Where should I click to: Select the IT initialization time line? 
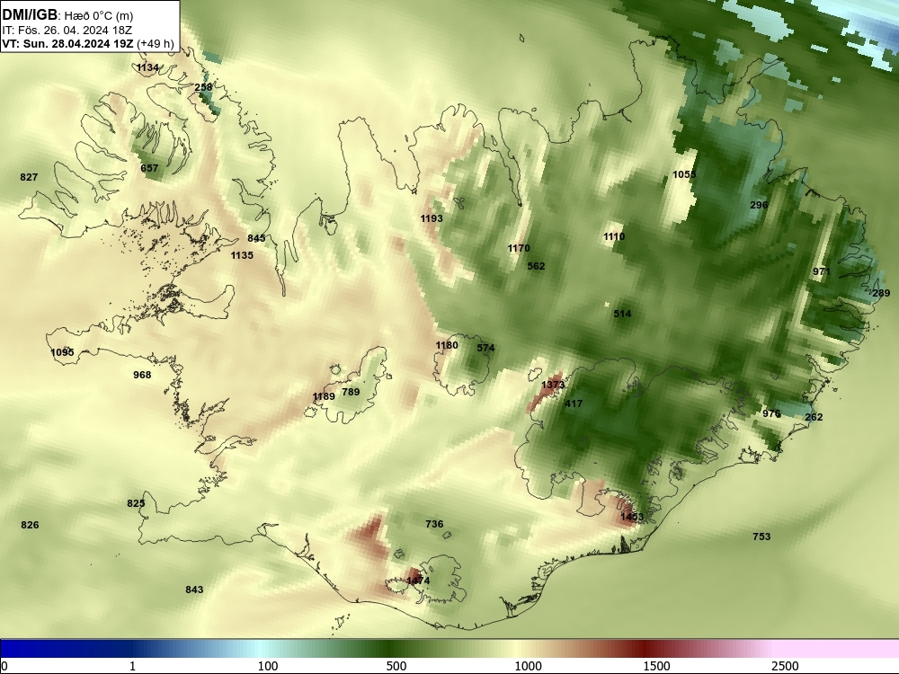click(67, 31)
